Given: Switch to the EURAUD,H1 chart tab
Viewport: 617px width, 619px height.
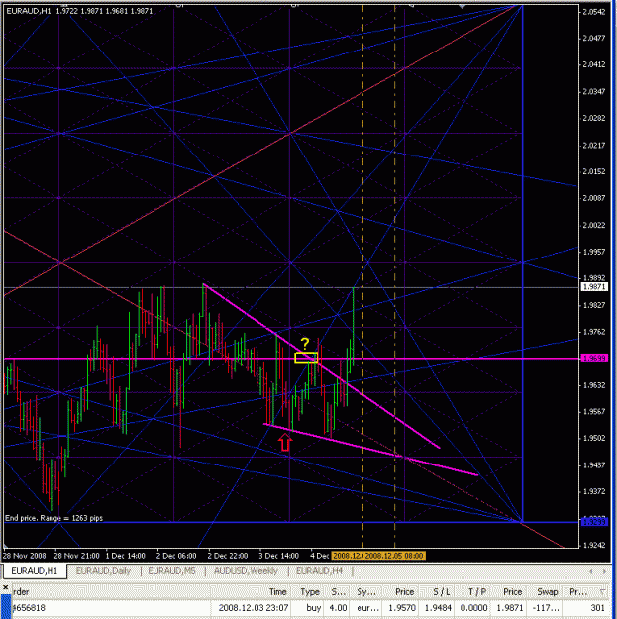Looking at the screenshot, I should pyautogui.click(x=35, y=571).
